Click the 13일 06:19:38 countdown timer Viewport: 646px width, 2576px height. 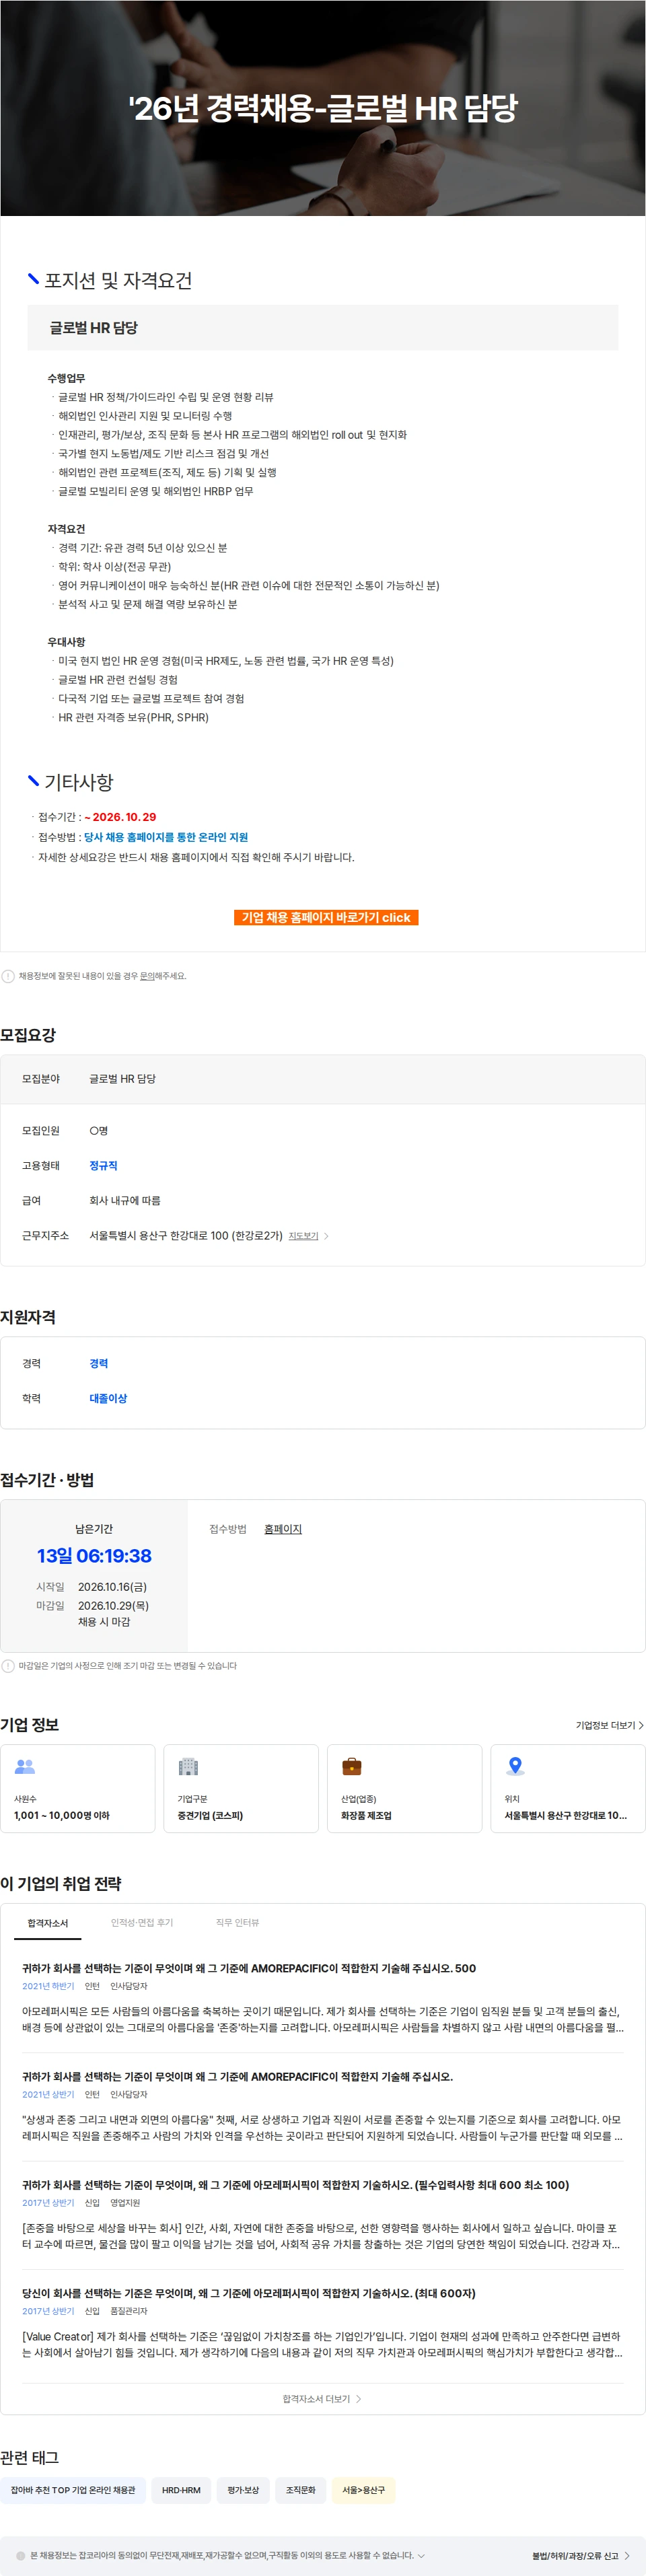tap(94, 1556)
